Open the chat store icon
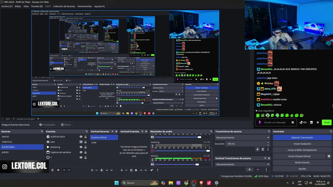The width and height of the screenshot is (333, 187). (311, 123)
